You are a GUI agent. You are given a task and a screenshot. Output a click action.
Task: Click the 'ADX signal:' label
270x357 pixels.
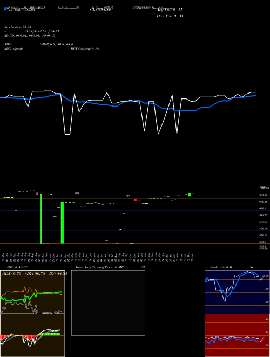pyautogui.click(x=13, y=49)
